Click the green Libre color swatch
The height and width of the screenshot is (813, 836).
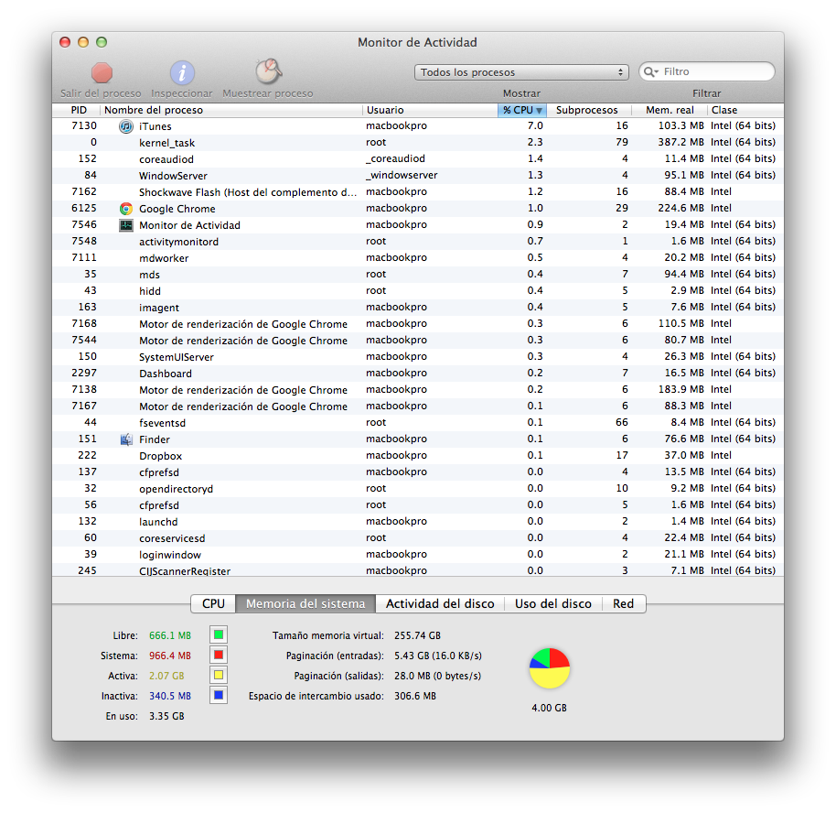(x=218, y=634)
